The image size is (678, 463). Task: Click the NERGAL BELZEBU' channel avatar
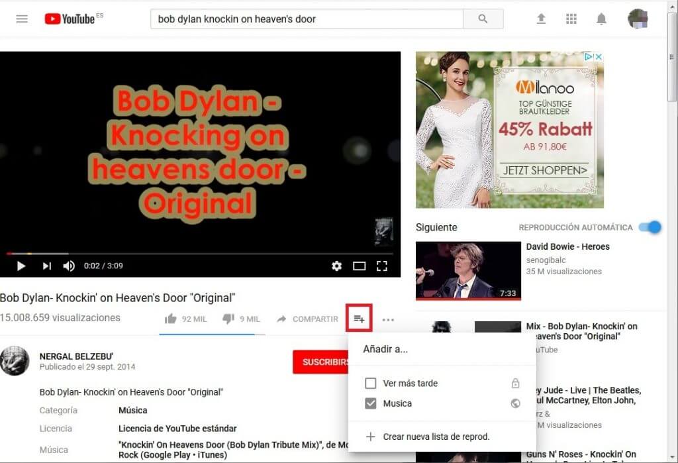point(15,360)
